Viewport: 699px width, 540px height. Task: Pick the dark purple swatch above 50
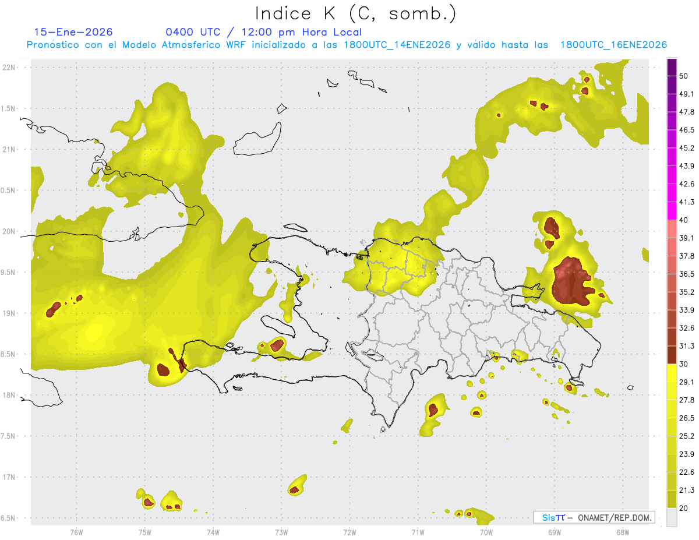[672, 67]
